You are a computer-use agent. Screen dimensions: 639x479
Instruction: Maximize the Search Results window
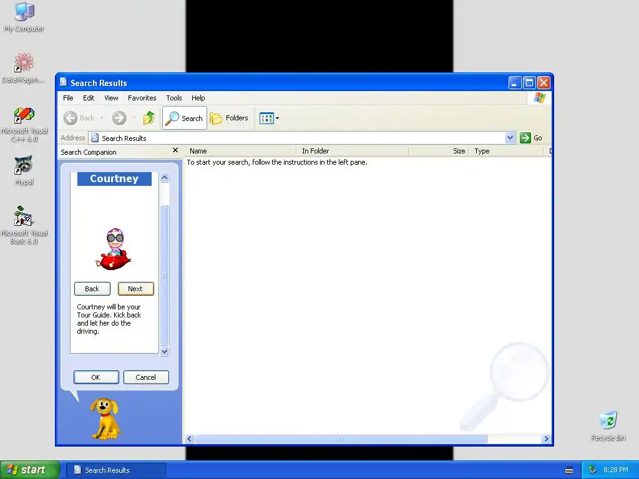529,83
